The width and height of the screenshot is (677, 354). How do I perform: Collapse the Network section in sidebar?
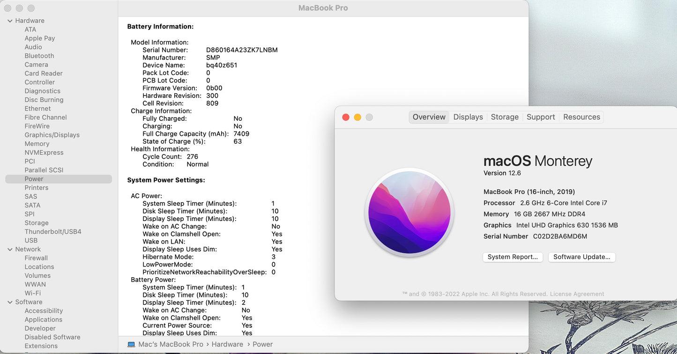10,249
